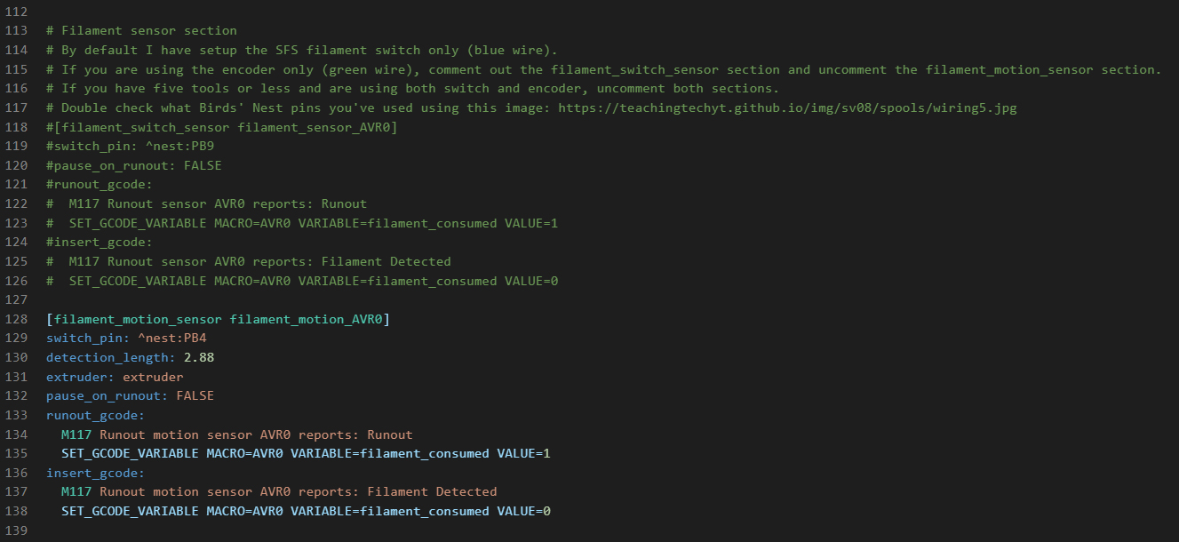The height and width of the screenshot is (542, 1179).
Task: Click the [filament_motion_sensor filament_motion_AVR0] section header
Action: (x=218, y=319)
